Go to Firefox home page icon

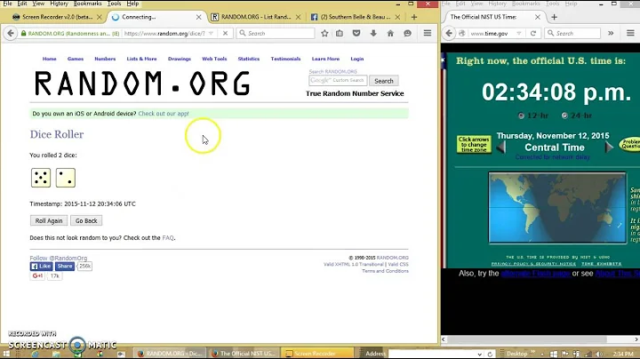tap(390, 34)
